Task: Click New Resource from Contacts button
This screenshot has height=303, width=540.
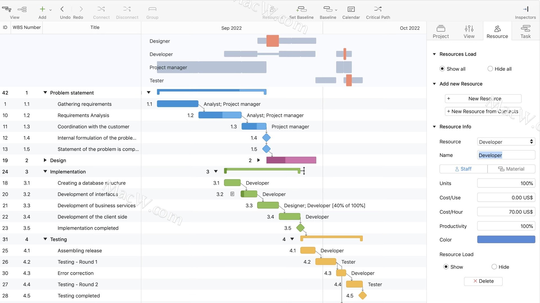Action: 483,111
